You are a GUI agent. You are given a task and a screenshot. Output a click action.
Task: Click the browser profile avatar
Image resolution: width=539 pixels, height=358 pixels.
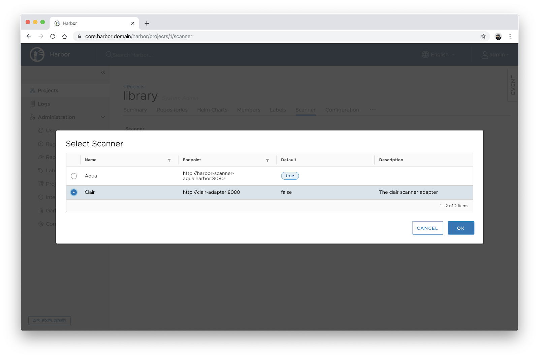coord(498,36)
